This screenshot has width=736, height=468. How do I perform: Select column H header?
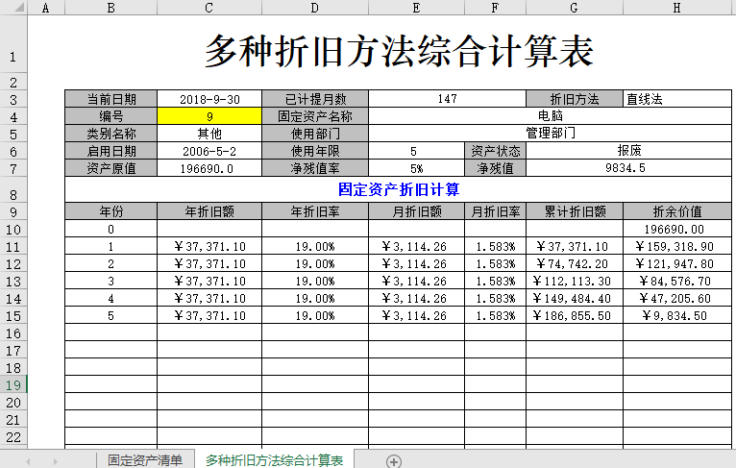[x=676, y=8]
